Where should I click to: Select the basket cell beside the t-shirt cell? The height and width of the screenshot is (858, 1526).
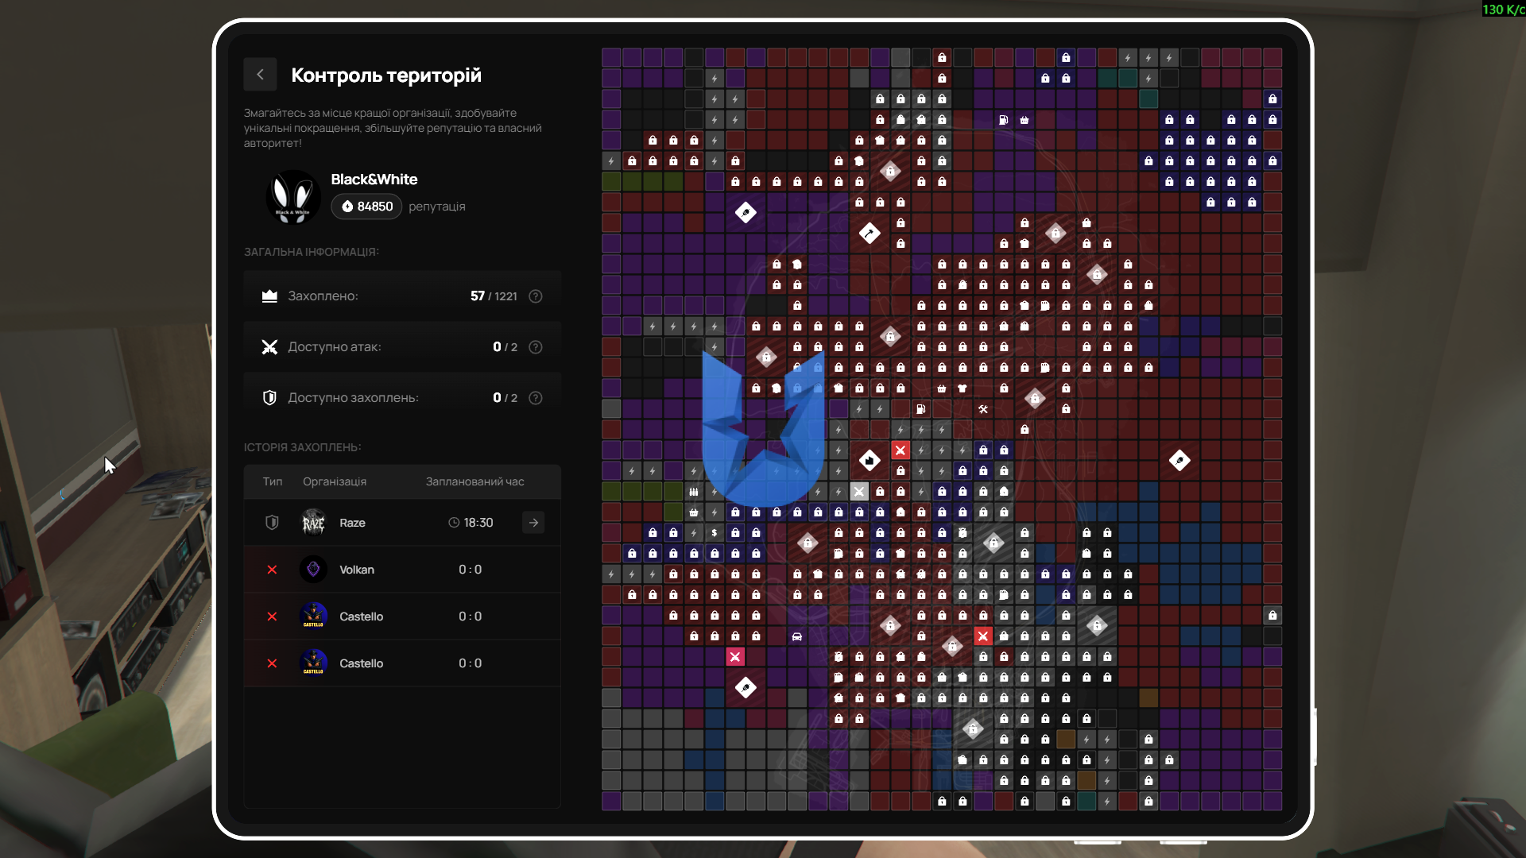(x=942, y=388)
